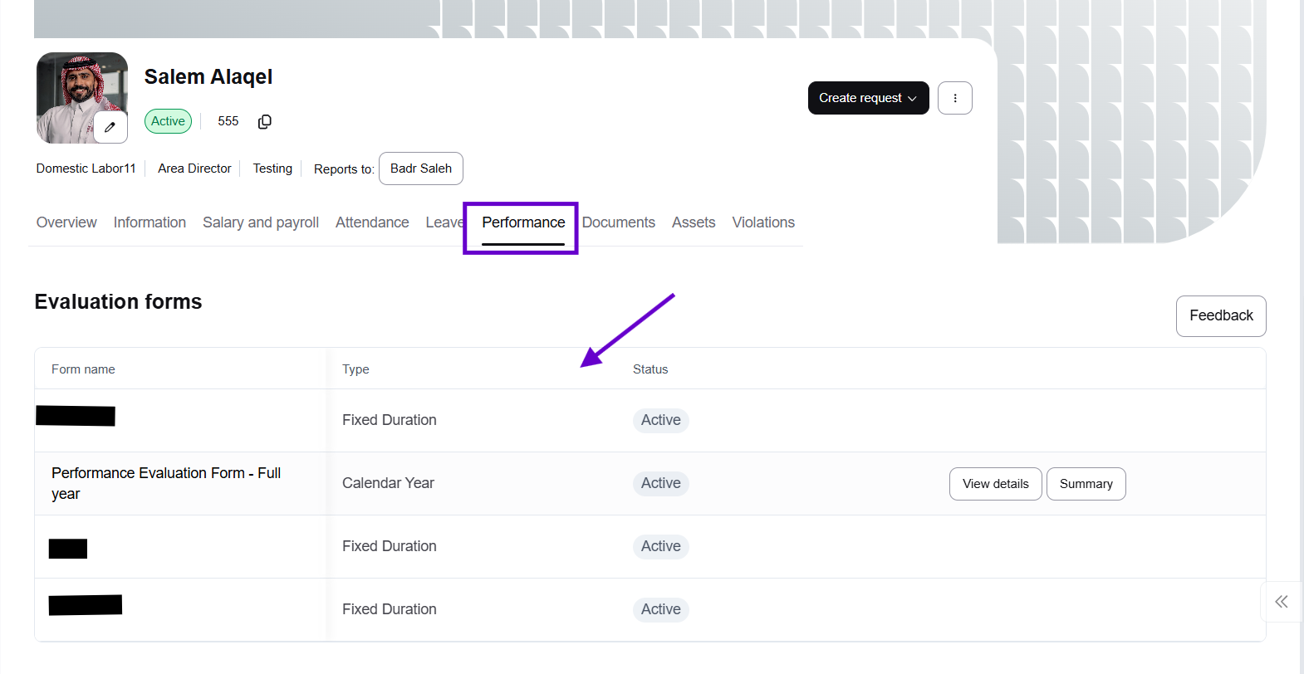Select the Performance tab
Viewport: 1304px width, 674px height.
[x=523, y=222]
